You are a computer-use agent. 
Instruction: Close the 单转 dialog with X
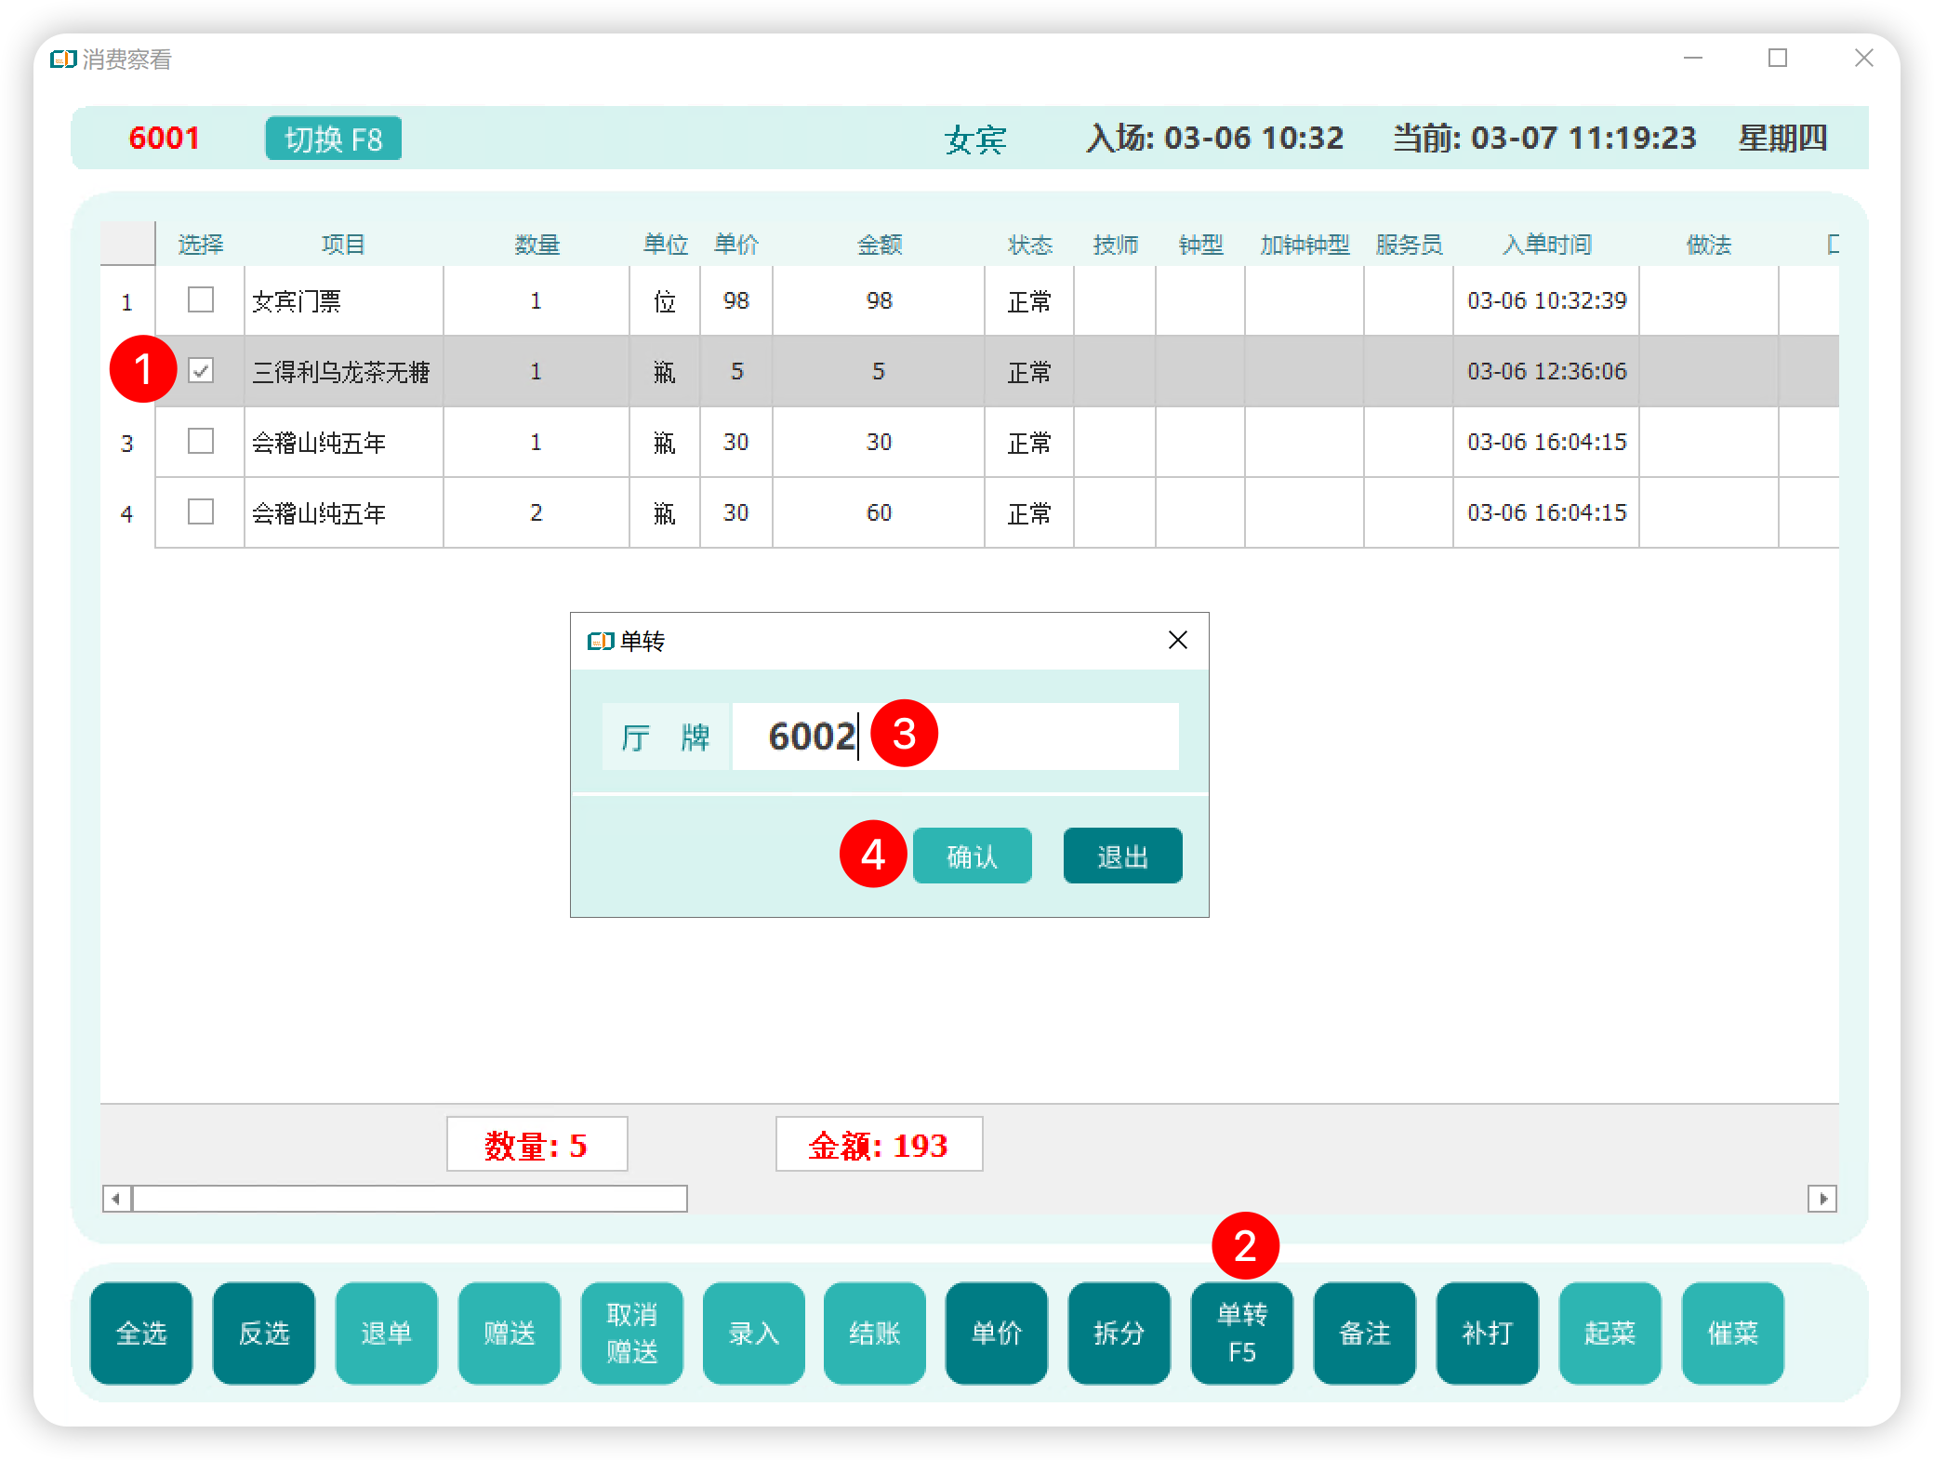pos(1177,640)
